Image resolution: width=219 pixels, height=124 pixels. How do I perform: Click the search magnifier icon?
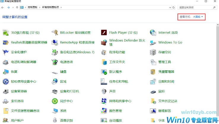[214, 7]
